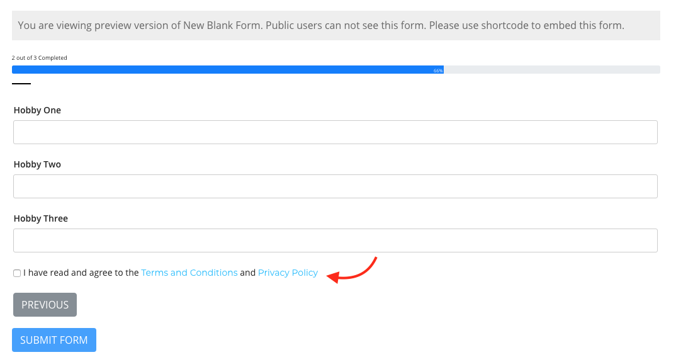Click the 66% progress percentage label
The height and width of the screenshot is (362, 676).
click(x=438, y=71)
